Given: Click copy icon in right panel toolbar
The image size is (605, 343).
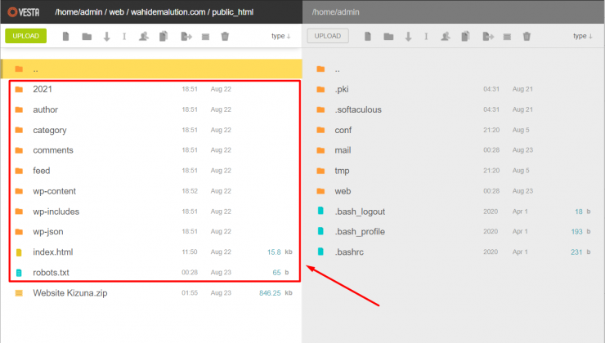Looking at the screenshot, I should tap(465, 36).
